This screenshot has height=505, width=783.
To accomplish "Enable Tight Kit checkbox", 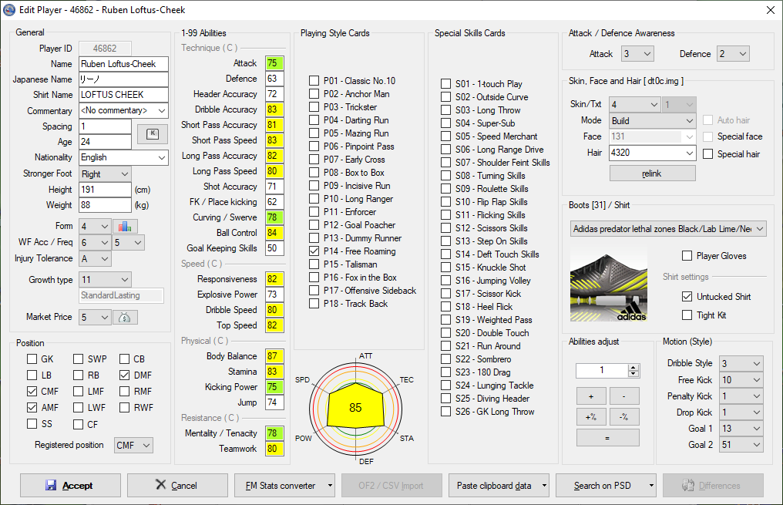I will point(687,315).
